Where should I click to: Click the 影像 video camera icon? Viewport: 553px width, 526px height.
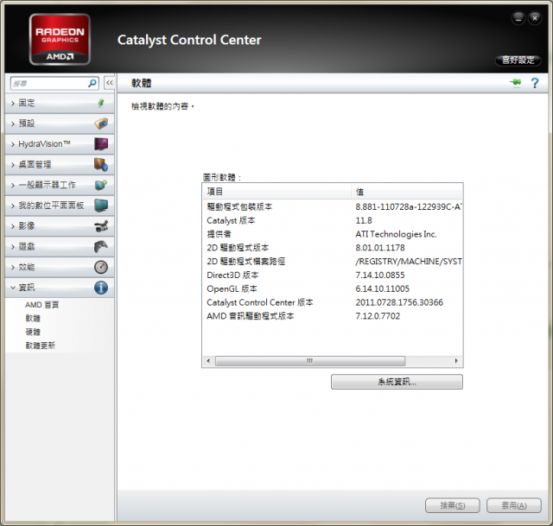(101, 225)
